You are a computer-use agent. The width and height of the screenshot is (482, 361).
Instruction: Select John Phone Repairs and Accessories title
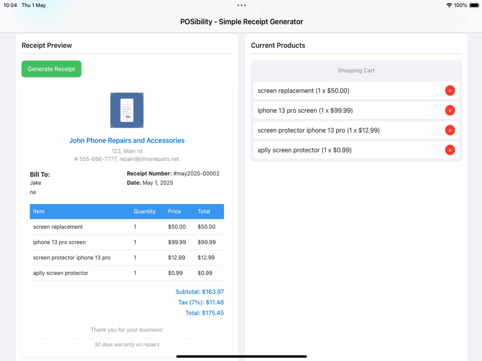coord(127,141)
